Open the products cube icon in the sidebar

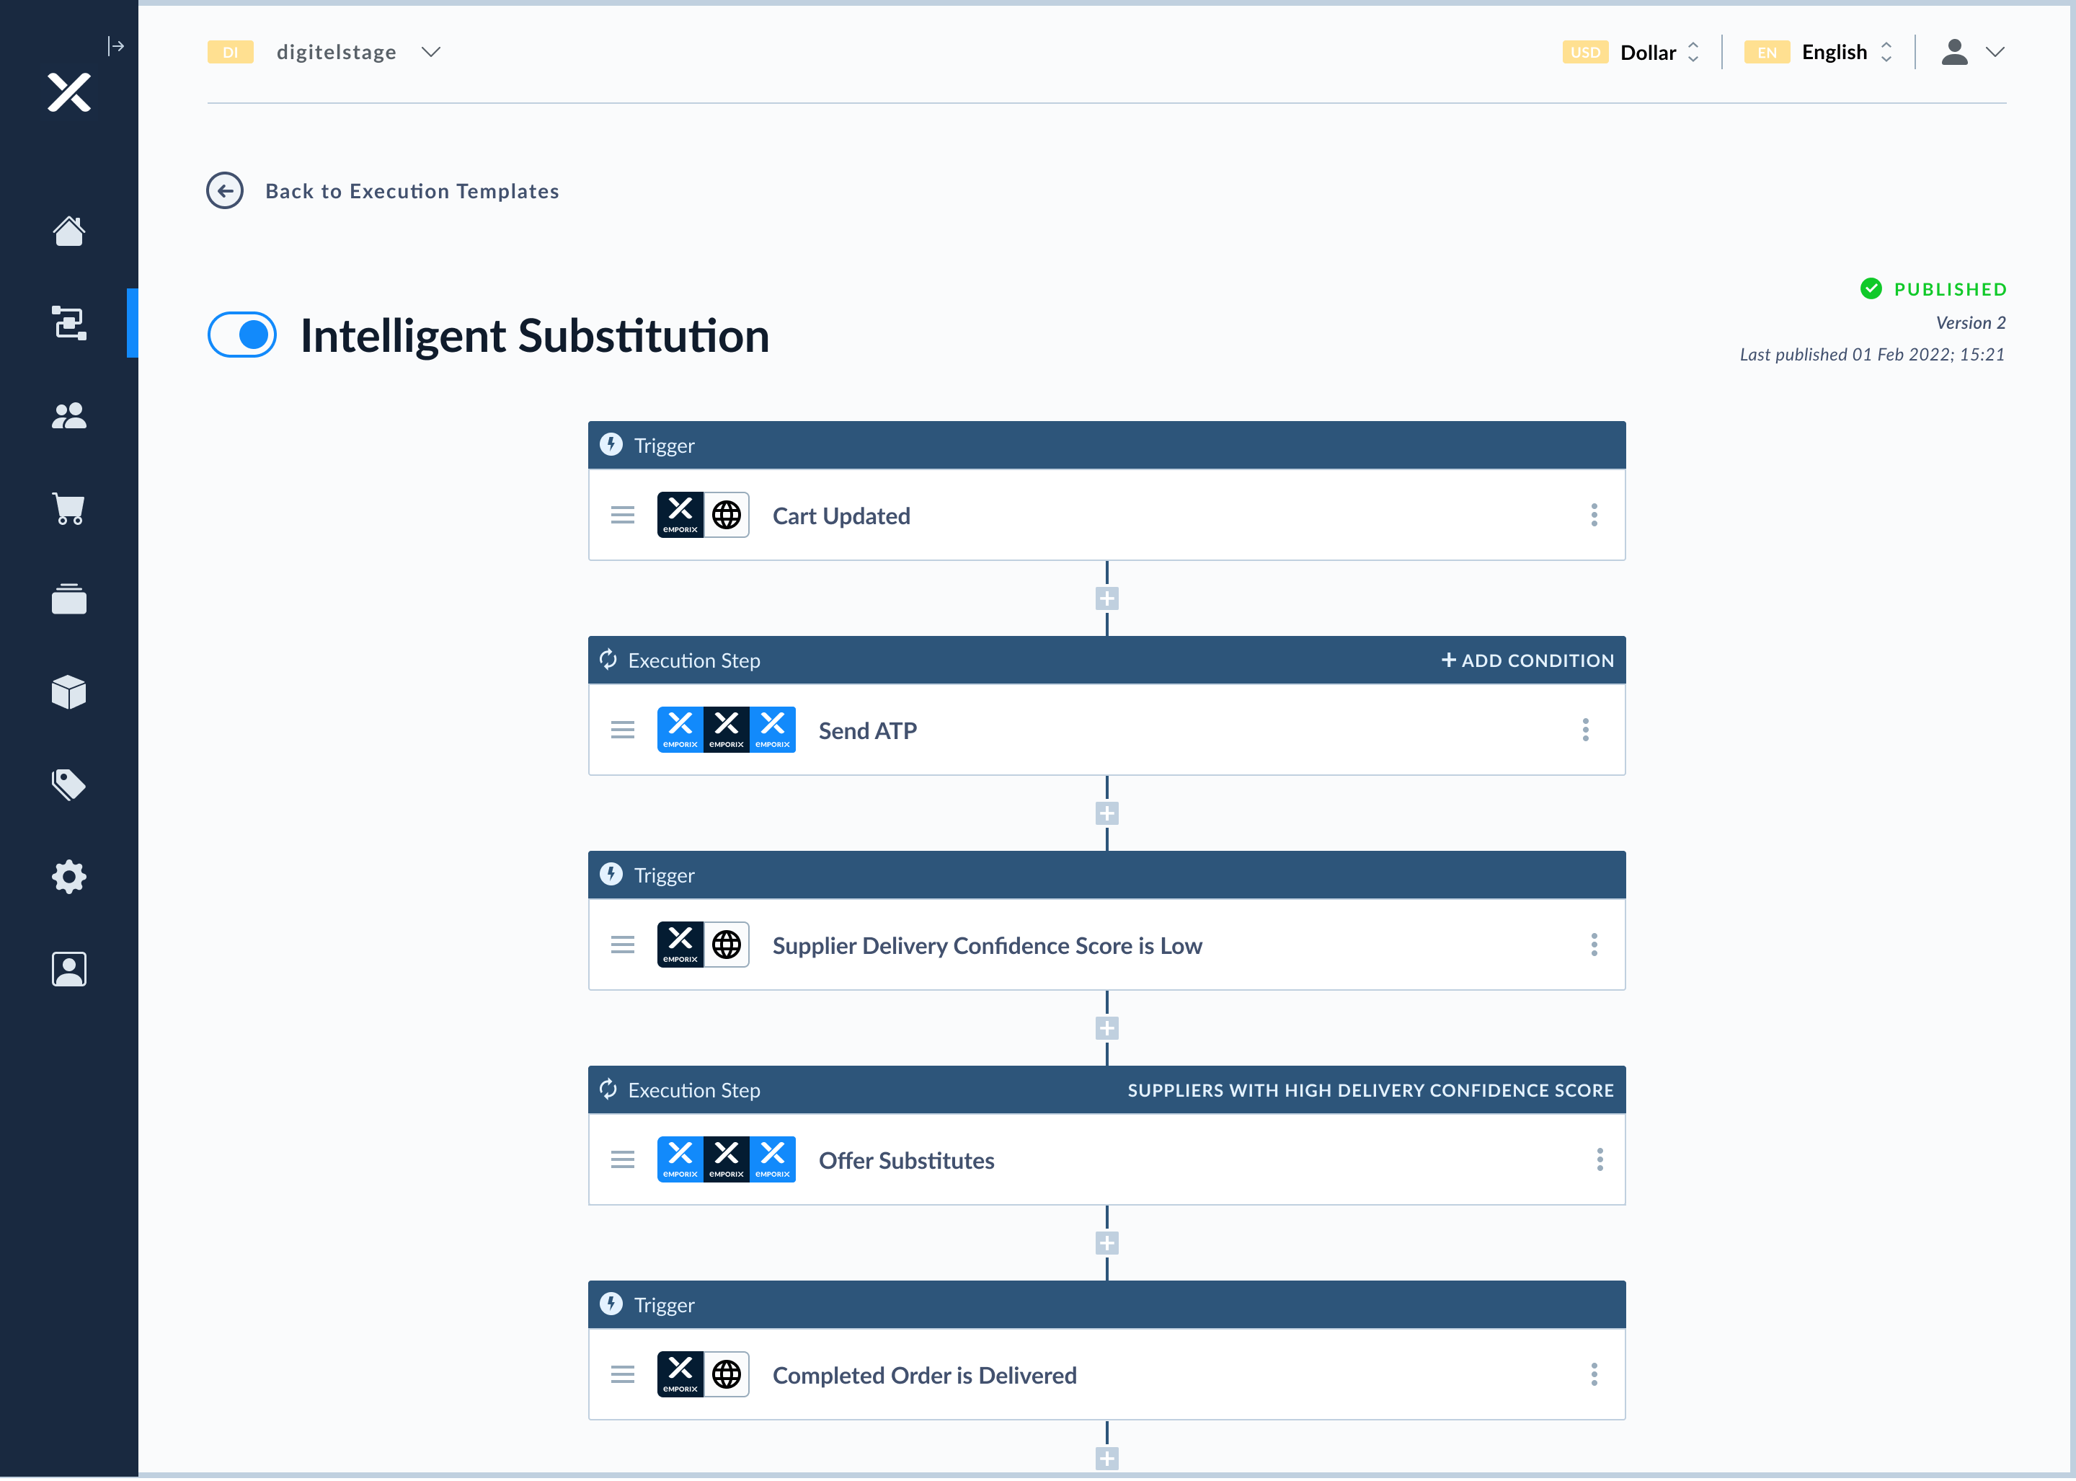68,692
